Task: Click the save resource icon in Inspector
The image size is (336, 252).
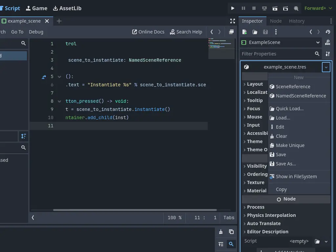Action: click(x=265, y=32)
